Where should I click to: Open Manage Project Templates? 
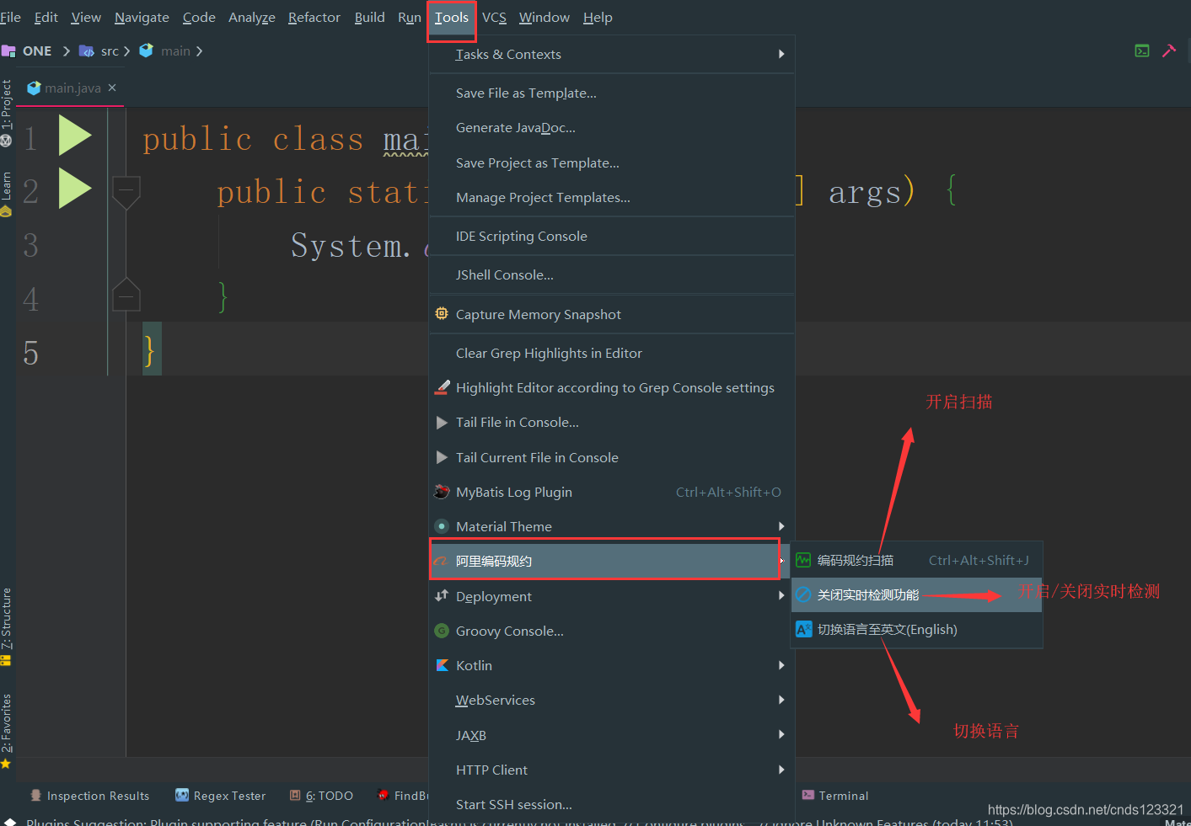click(x=612, y=197)
